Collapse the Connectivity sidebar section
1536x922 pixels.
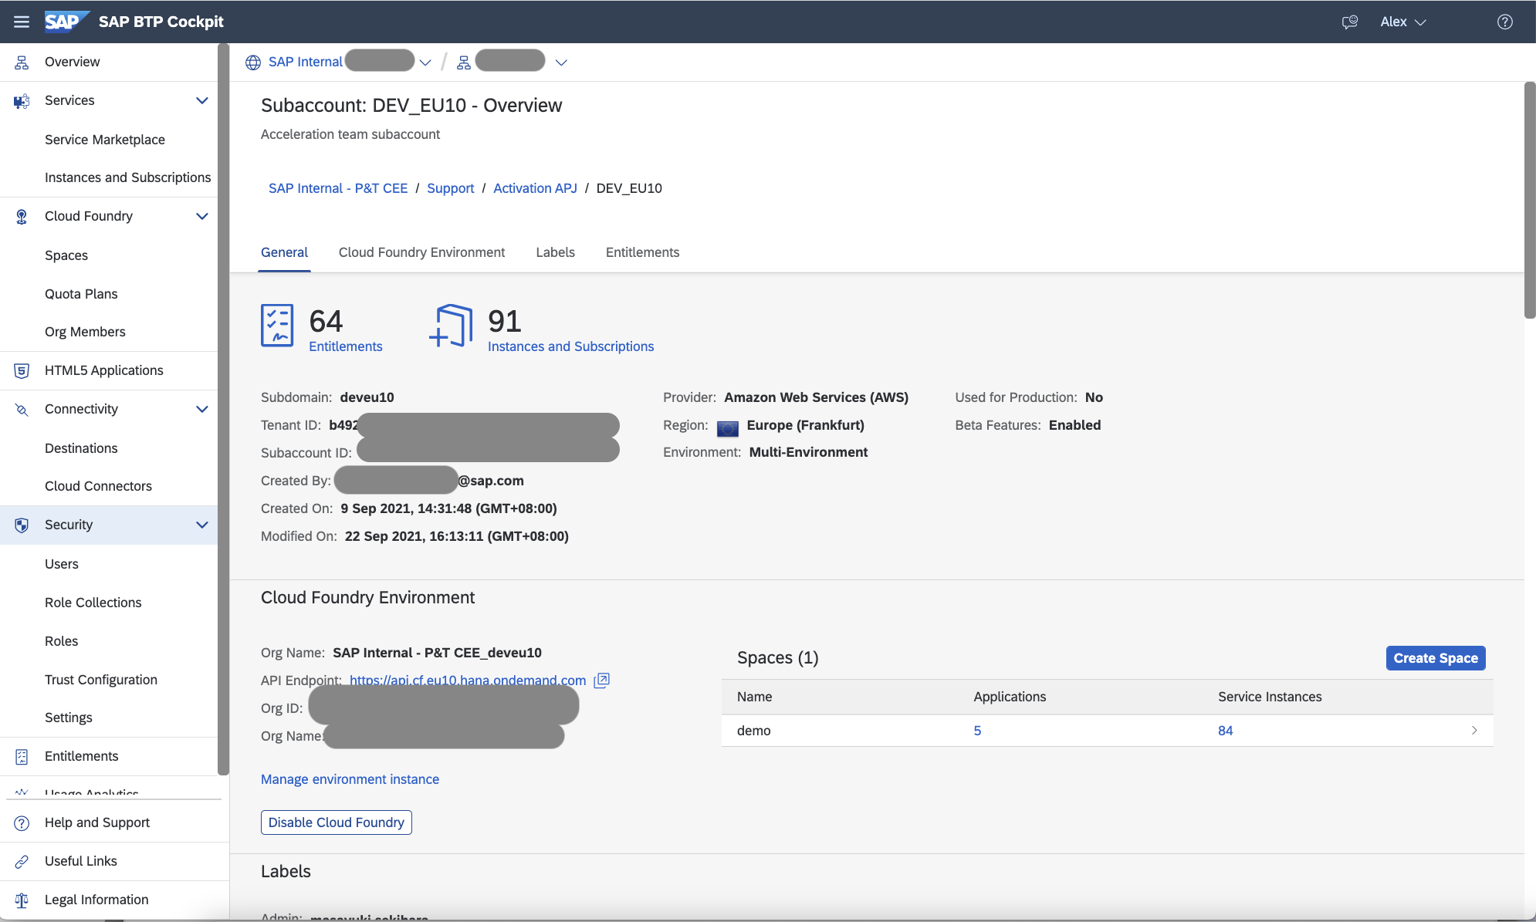[202, 409]
